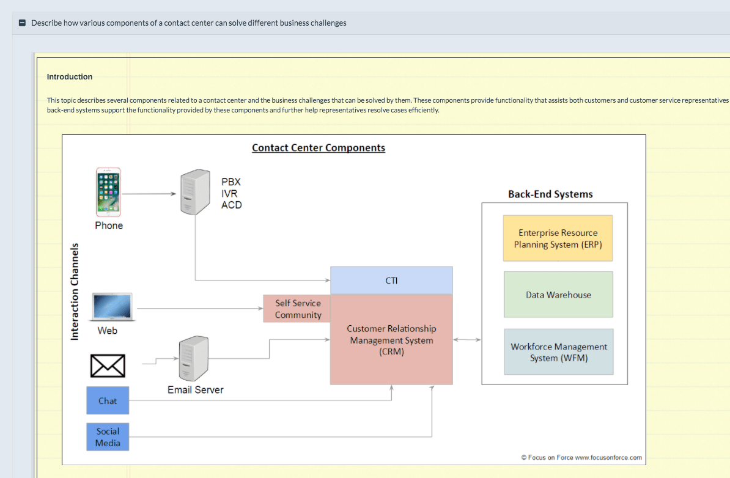Select the Social Media channel box

click(108, 436)
